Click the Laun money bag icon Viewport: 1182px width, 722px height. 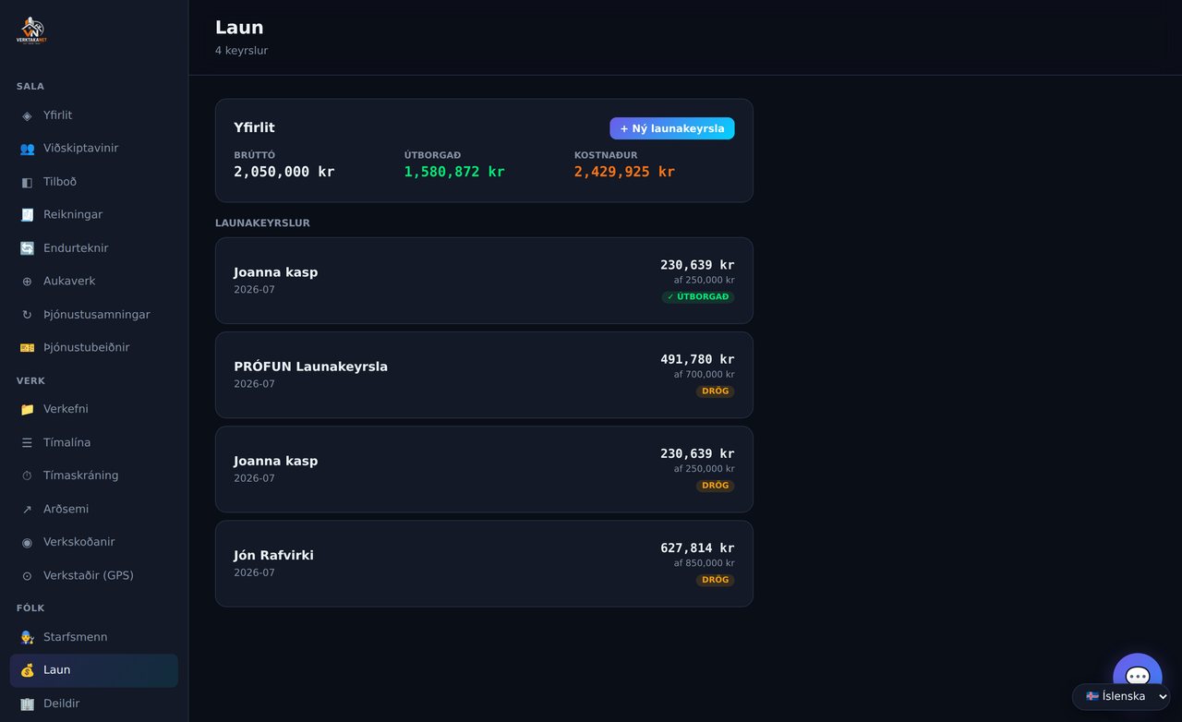pos(27,670)
